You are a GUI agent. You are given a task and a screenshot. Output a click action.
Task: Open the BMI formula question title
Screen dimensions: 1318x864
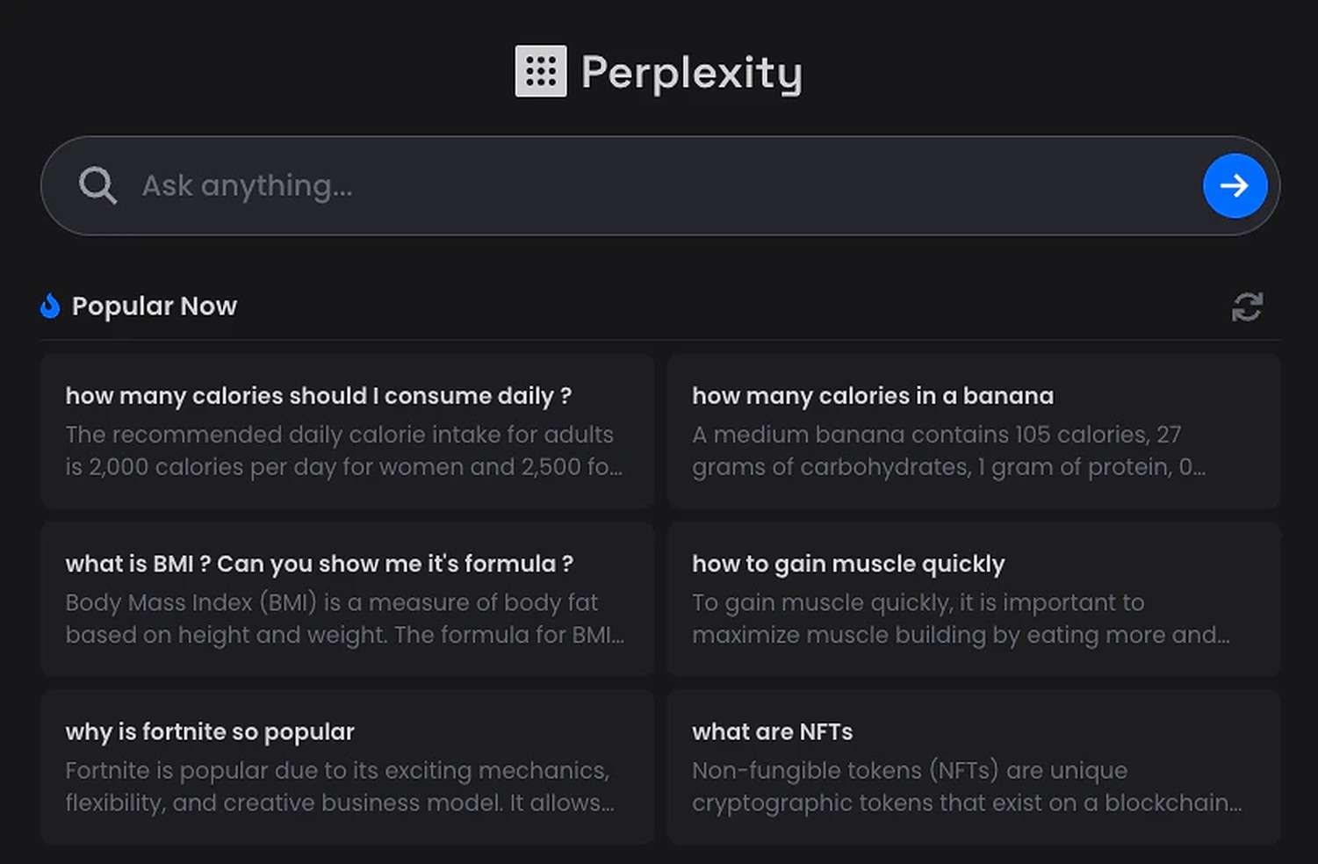coord(319,564)
